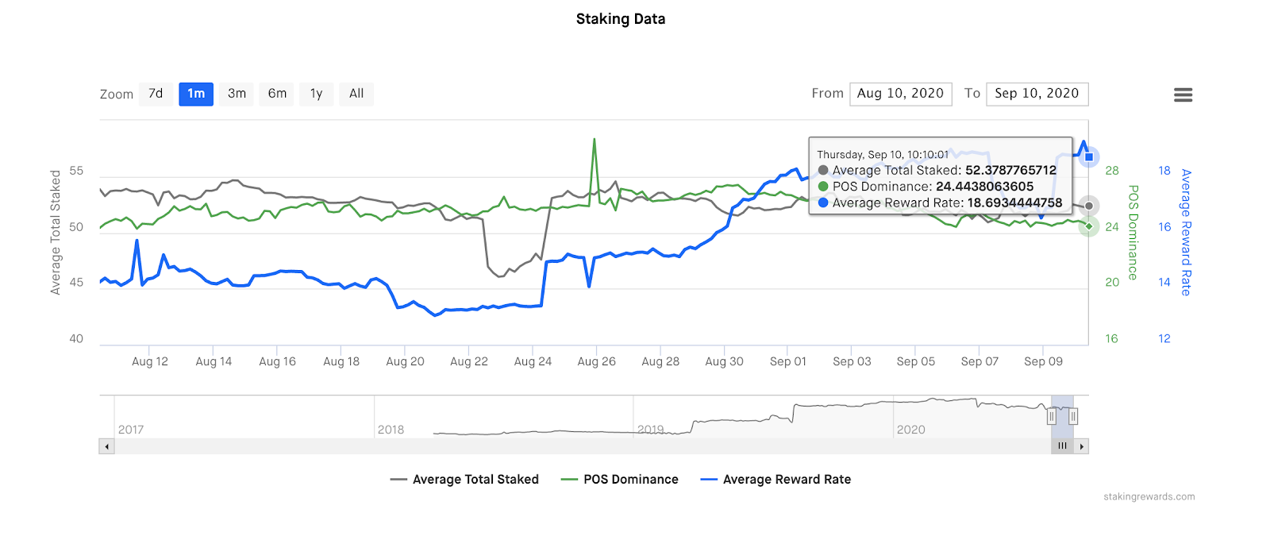
Task: Click the navigator's left range handle
Action: (x=1051, y=416)
